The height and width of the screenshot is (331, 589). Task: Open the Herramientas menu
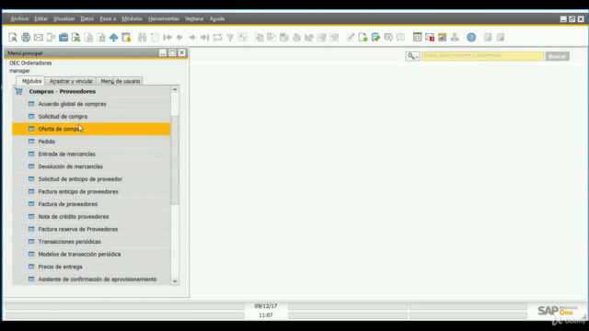[x=164, y=18]
